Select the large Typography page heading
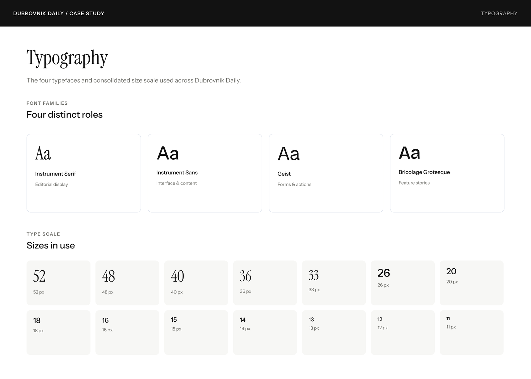The height and width of the screenshot is (379, 531). click(x=67, y=58)
